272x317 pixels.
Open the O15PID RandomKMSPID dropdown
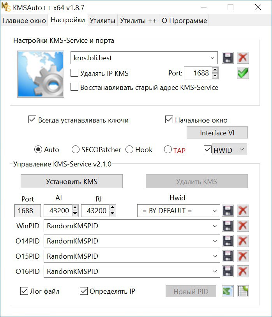tap(215, 256)
